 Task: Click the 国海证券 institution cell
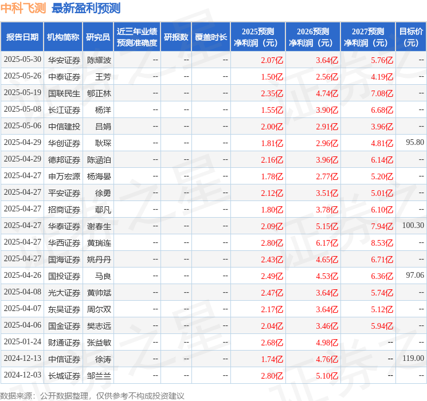pos(64,260)
